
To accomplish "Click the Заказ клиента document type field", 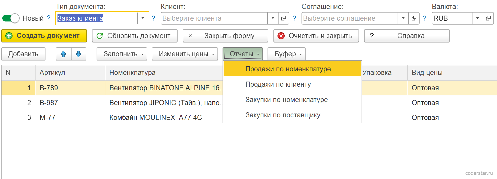I will [x=97, y=18].
